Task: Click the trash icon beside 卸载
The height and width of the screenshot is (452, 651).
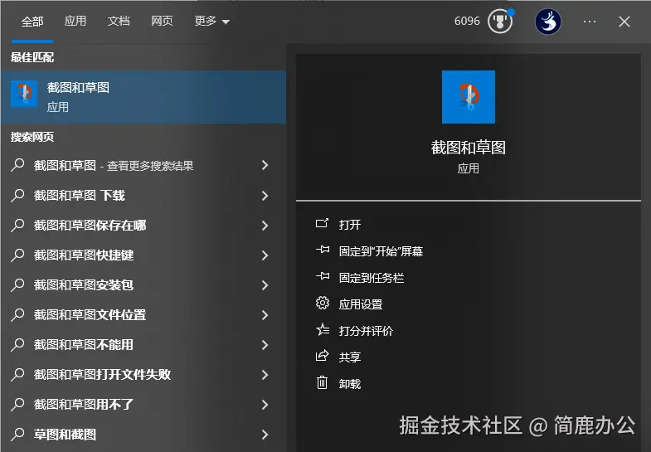Action: [x=322, y=382]
